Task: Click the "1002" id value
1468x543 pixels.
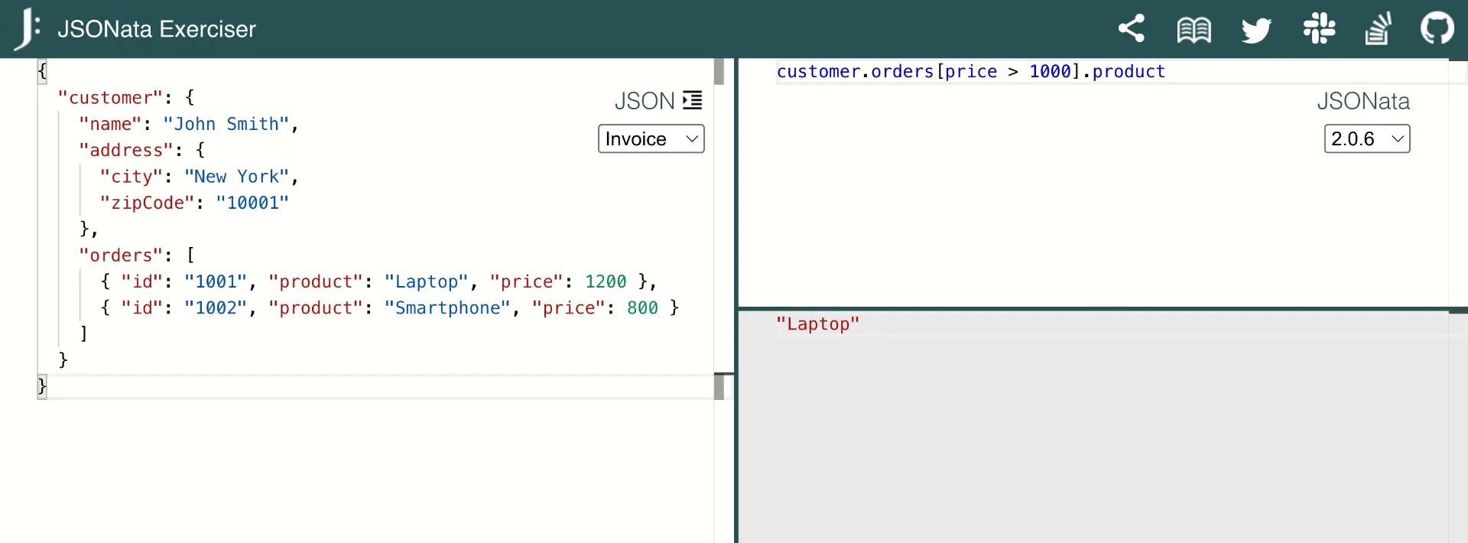Action: coord(216,307)
